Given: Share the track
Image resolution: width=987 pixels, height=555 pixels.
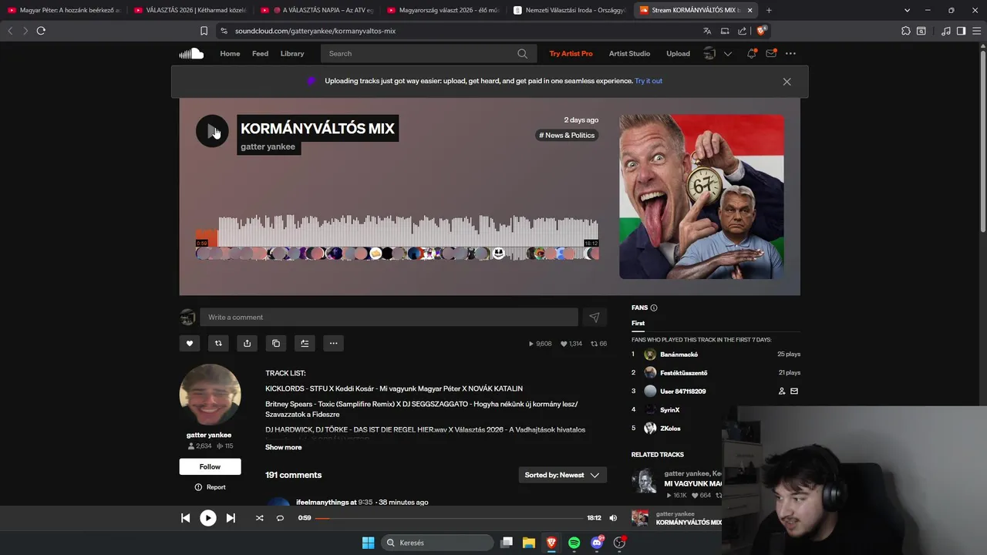Looking at the screenshot, I should [247, 343].
